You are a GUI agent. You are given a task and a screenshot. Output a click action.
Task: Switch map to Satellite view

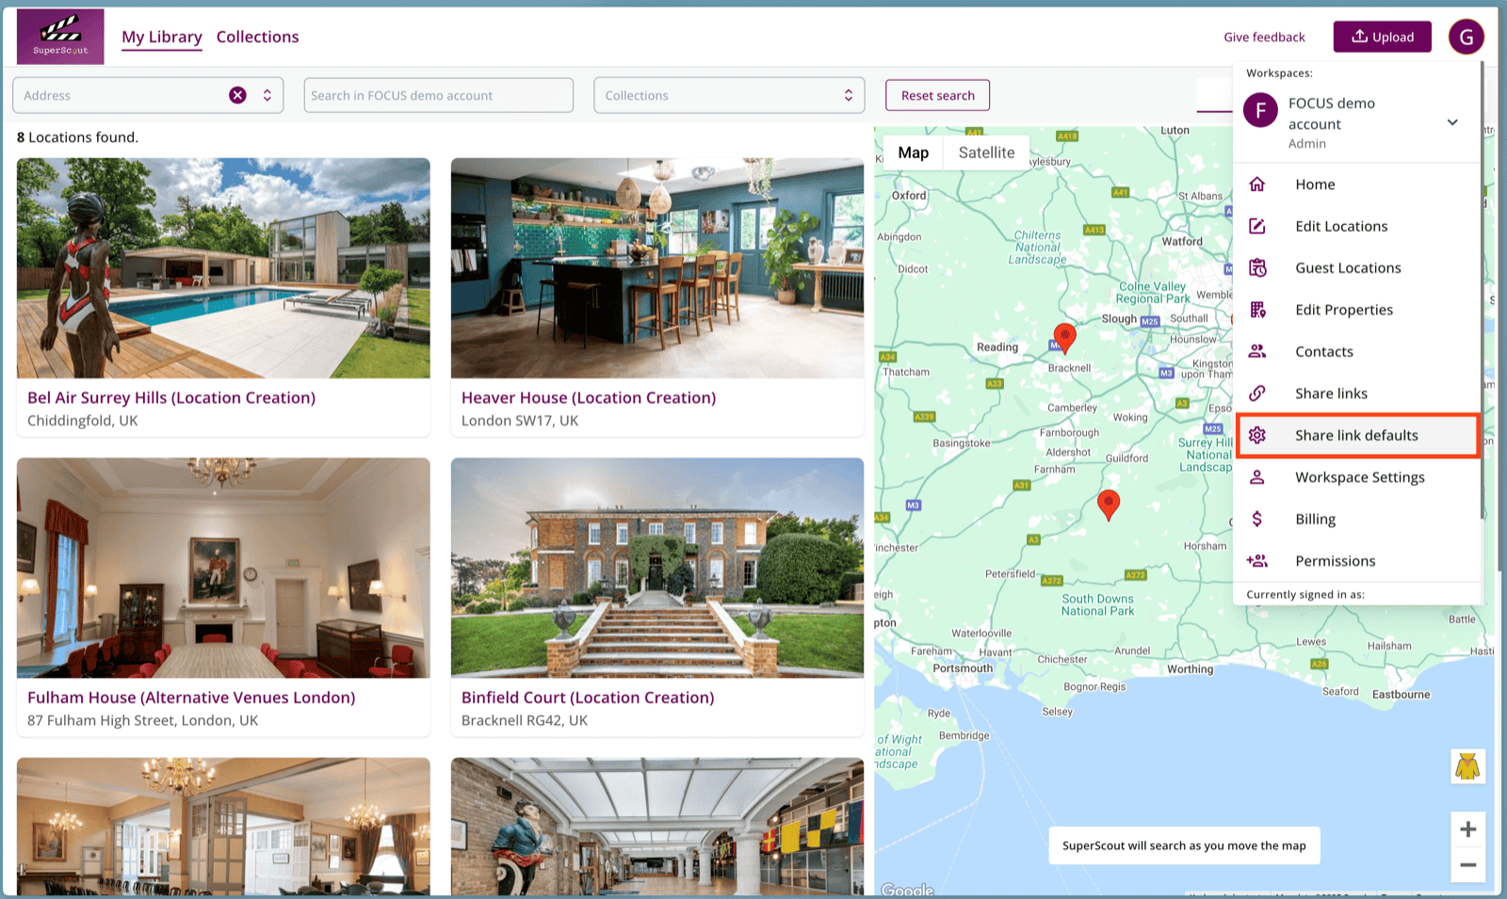click(986, 153)
